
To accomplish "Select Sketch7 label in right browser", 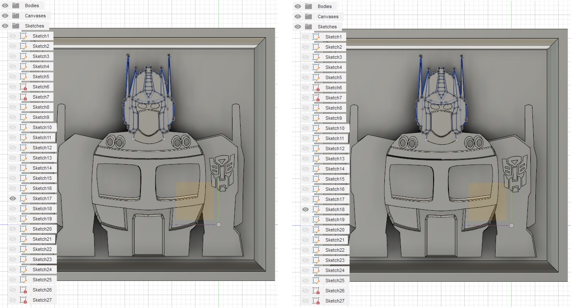I will [x=333, y=98].
